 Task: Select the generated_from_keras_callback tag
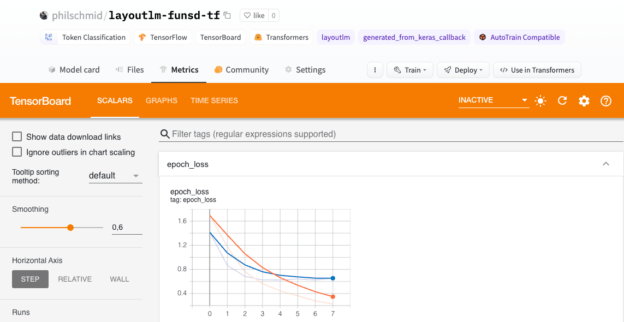tap(414, 38)
